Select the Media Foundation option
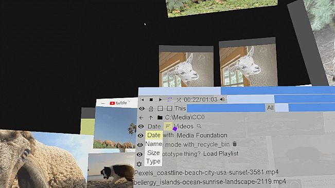 [202, 135]
